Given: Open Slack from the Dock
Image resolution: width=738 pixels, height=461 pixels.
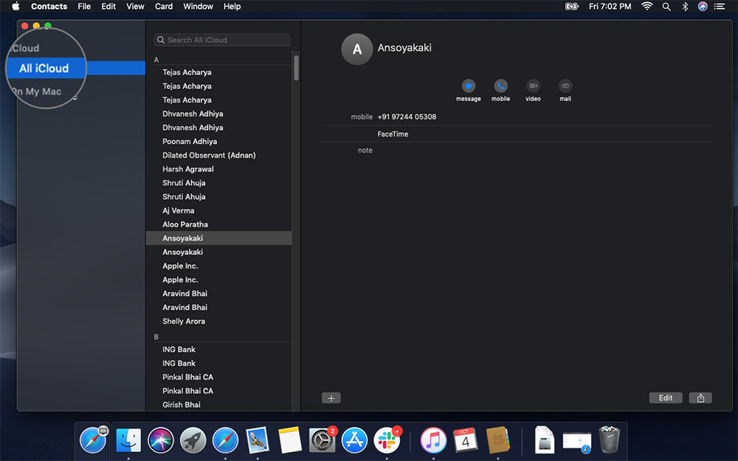Looking at the screenshot, I should [388, 440].
